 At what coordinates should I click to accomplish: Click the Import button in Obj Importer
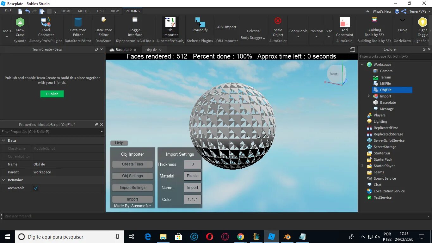pos(133,199)
